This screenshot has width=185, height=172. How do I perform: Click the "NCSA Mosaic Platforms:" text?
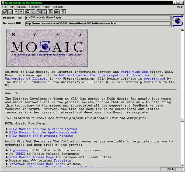click(x=26, y=123)
